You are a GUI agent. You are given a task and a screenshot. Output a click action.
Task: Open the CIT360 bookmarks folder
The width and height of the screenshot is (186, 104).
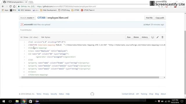point(75,10)
